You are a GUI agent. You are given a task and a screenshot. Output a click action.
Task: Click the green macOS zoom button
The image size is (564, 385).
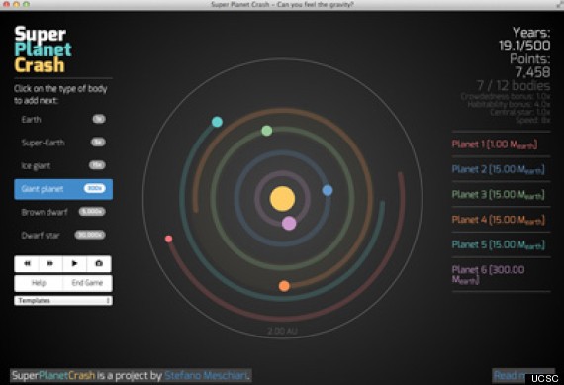[x=26, y=4]
